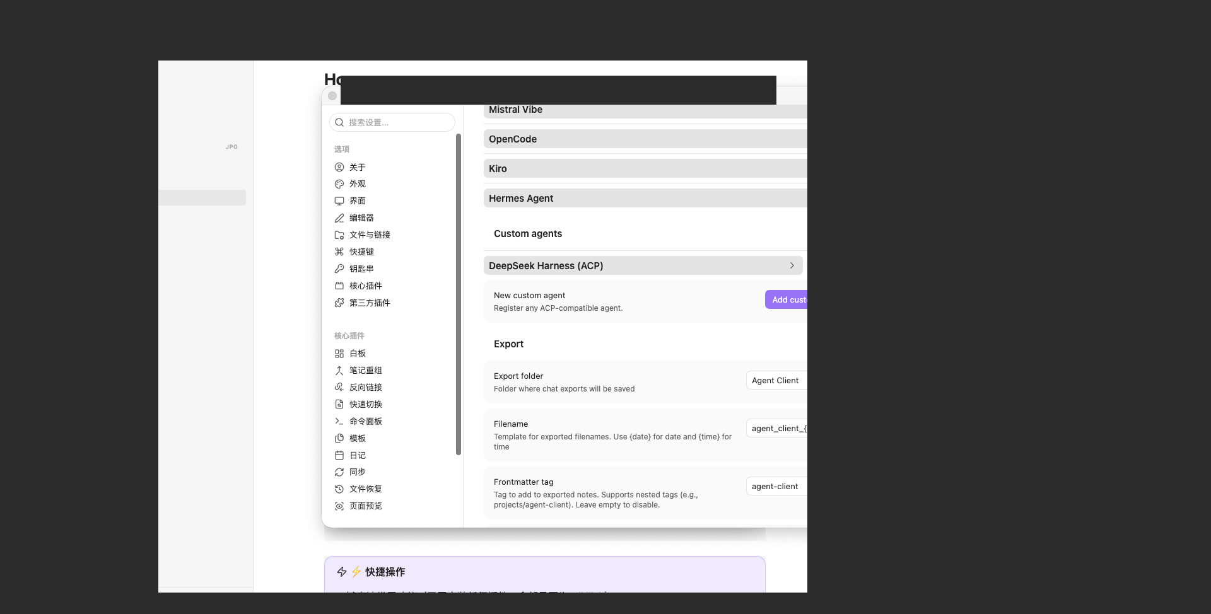1211x614 pixels.
Task: Select the 反向链接 backlink icon
Action: pyautogui.click(x=339, y=387)
